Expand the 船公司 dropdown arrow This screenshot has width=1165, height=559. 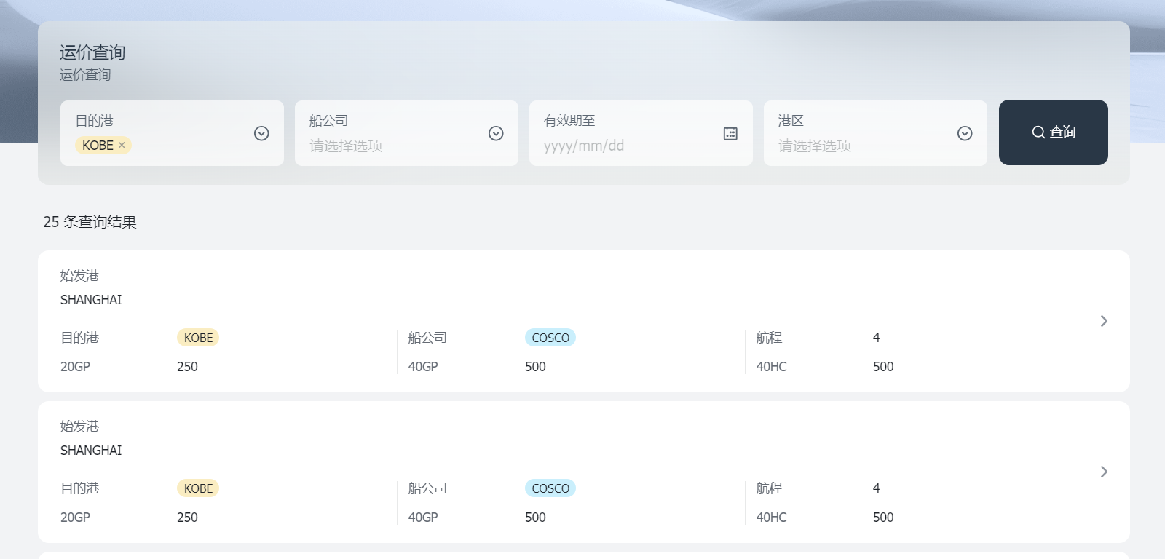click(496, 133)
